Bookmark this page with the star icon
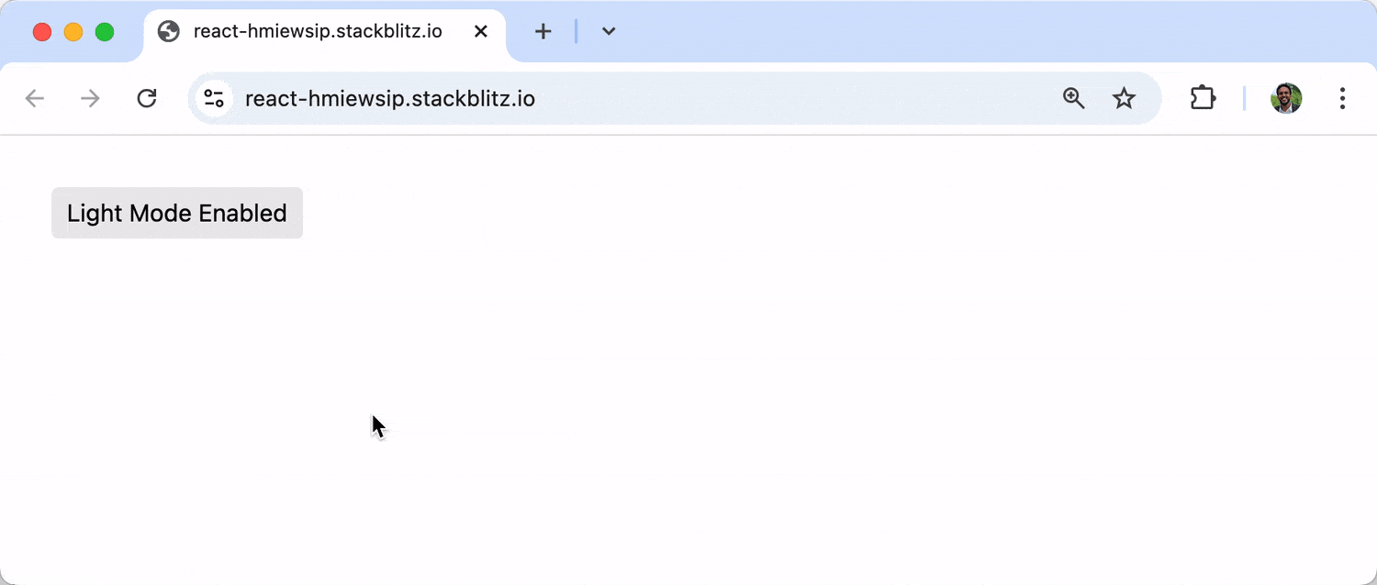 tap(1124, 98)
